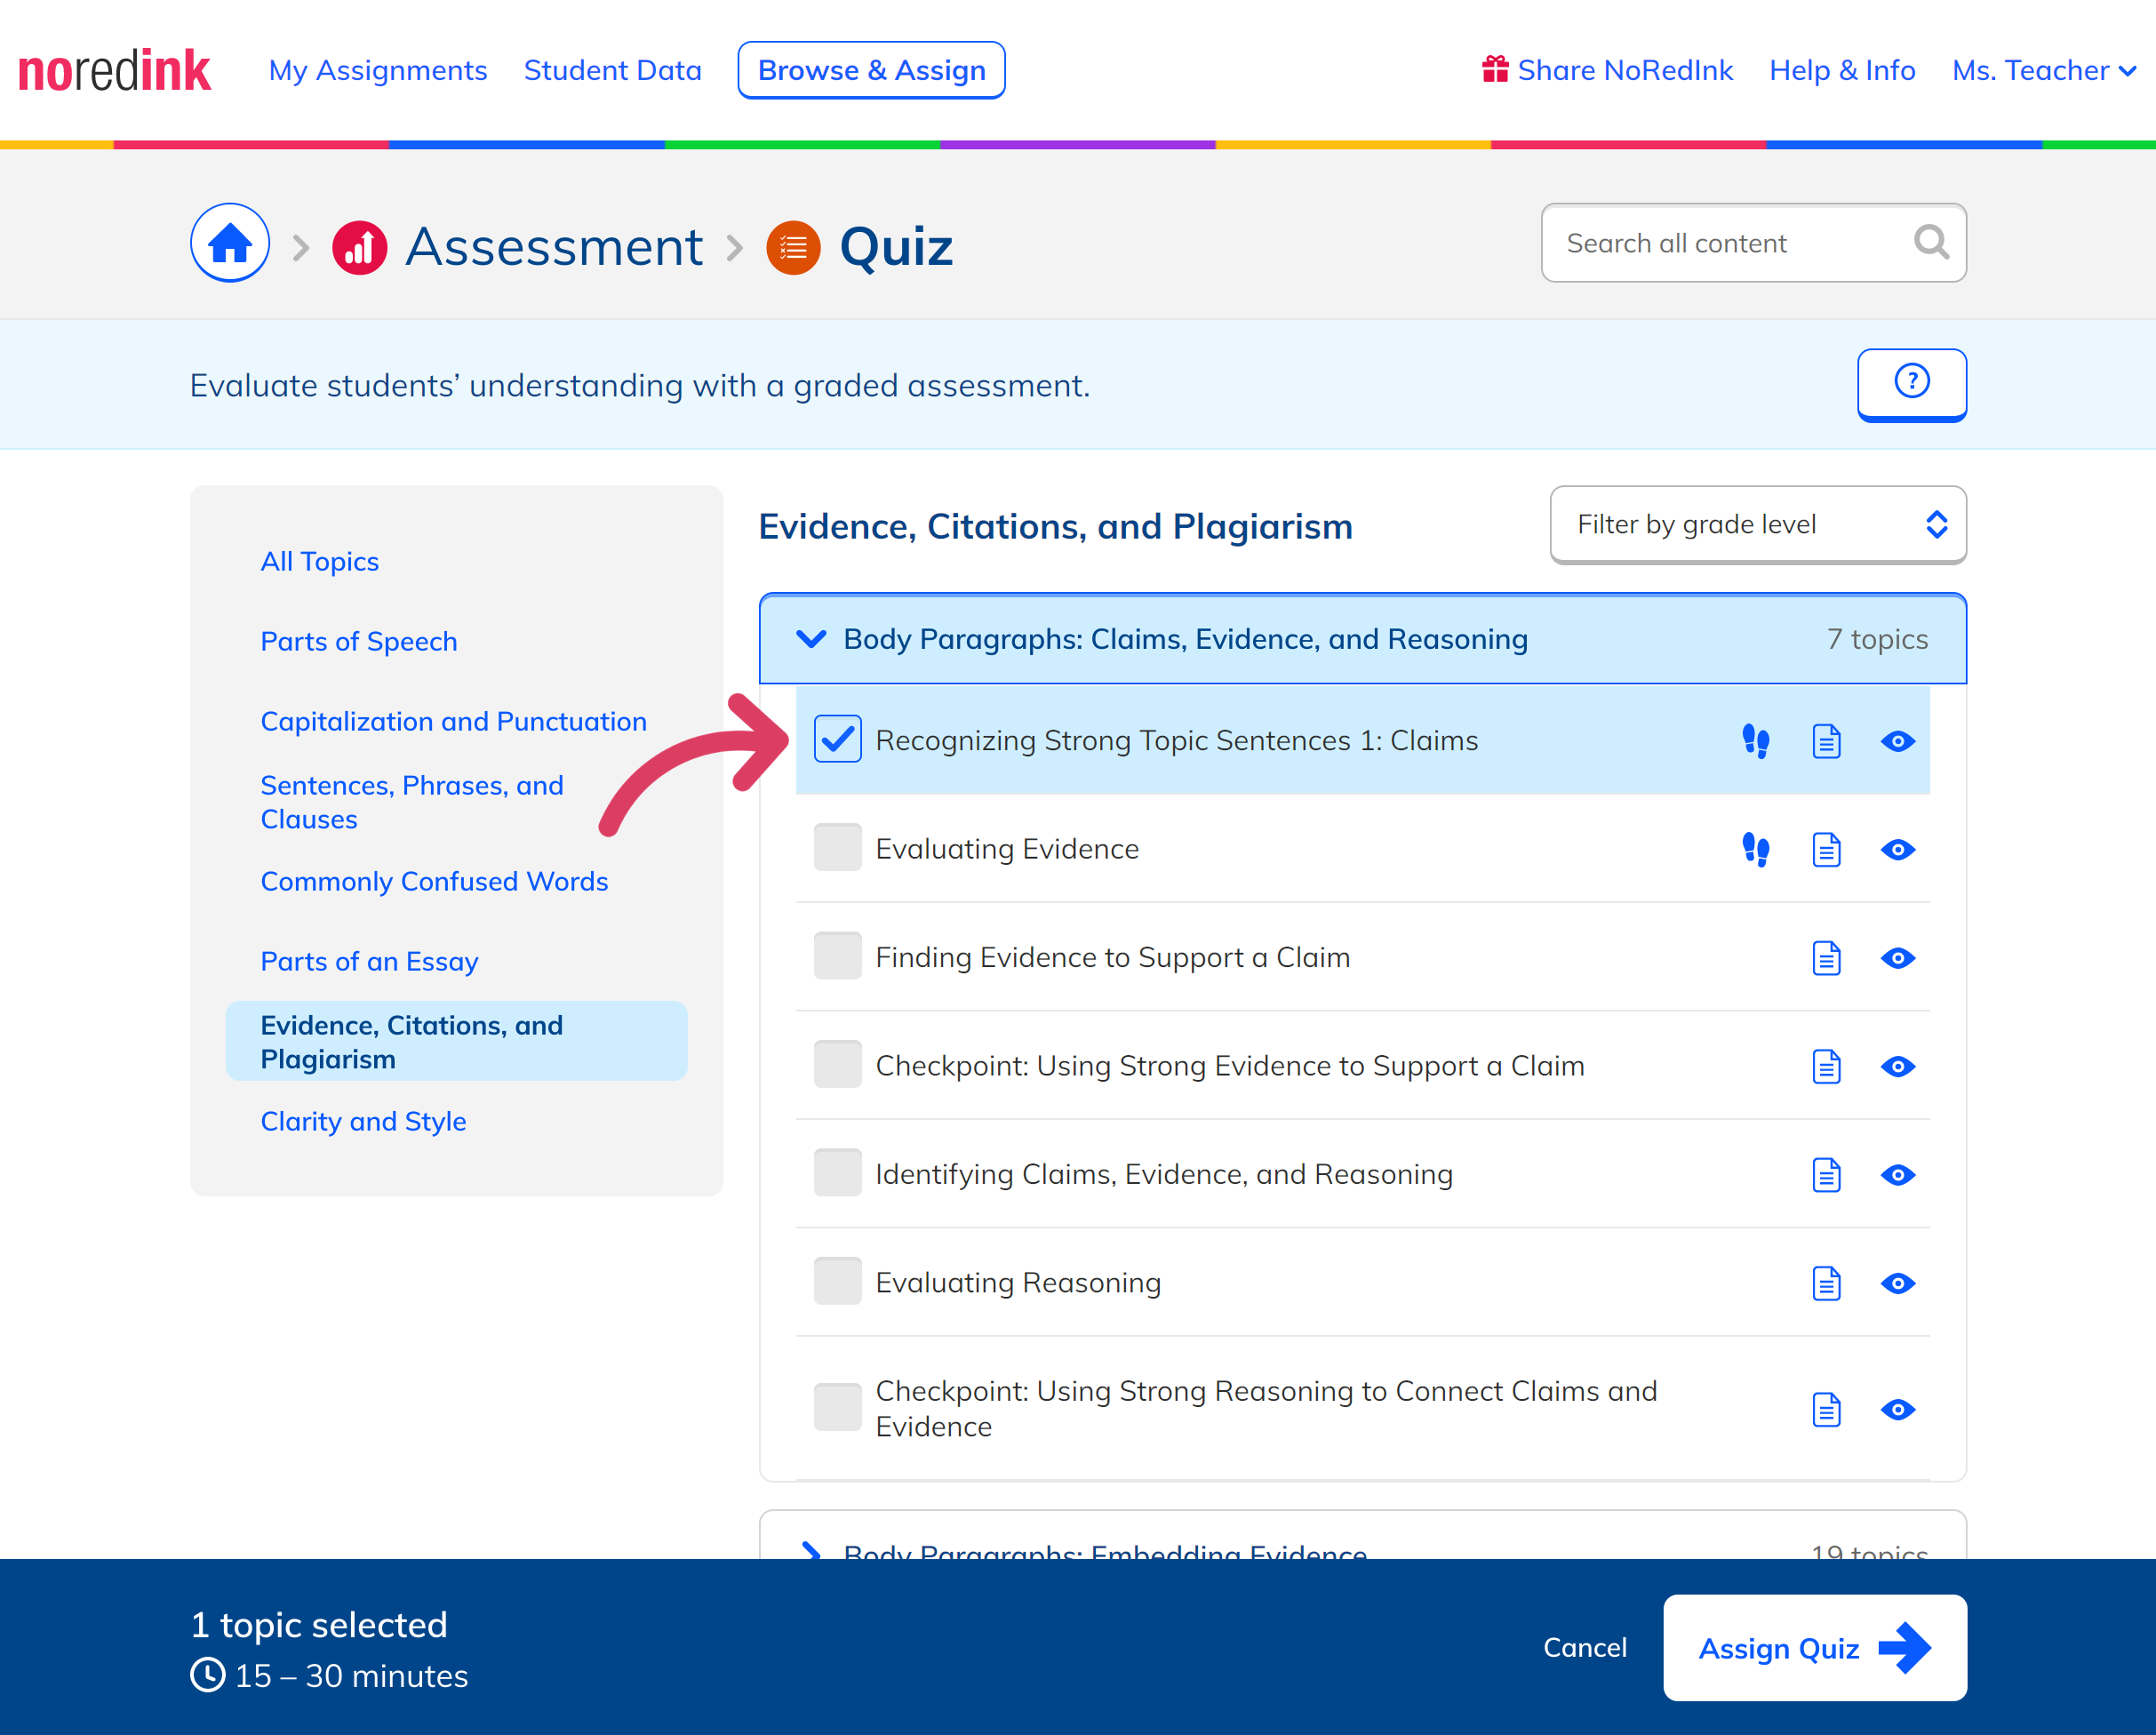The width and height of the screenshot is (2156, 1735).
Task: Click the search magnifier icon
Action: coord(1930,243)
